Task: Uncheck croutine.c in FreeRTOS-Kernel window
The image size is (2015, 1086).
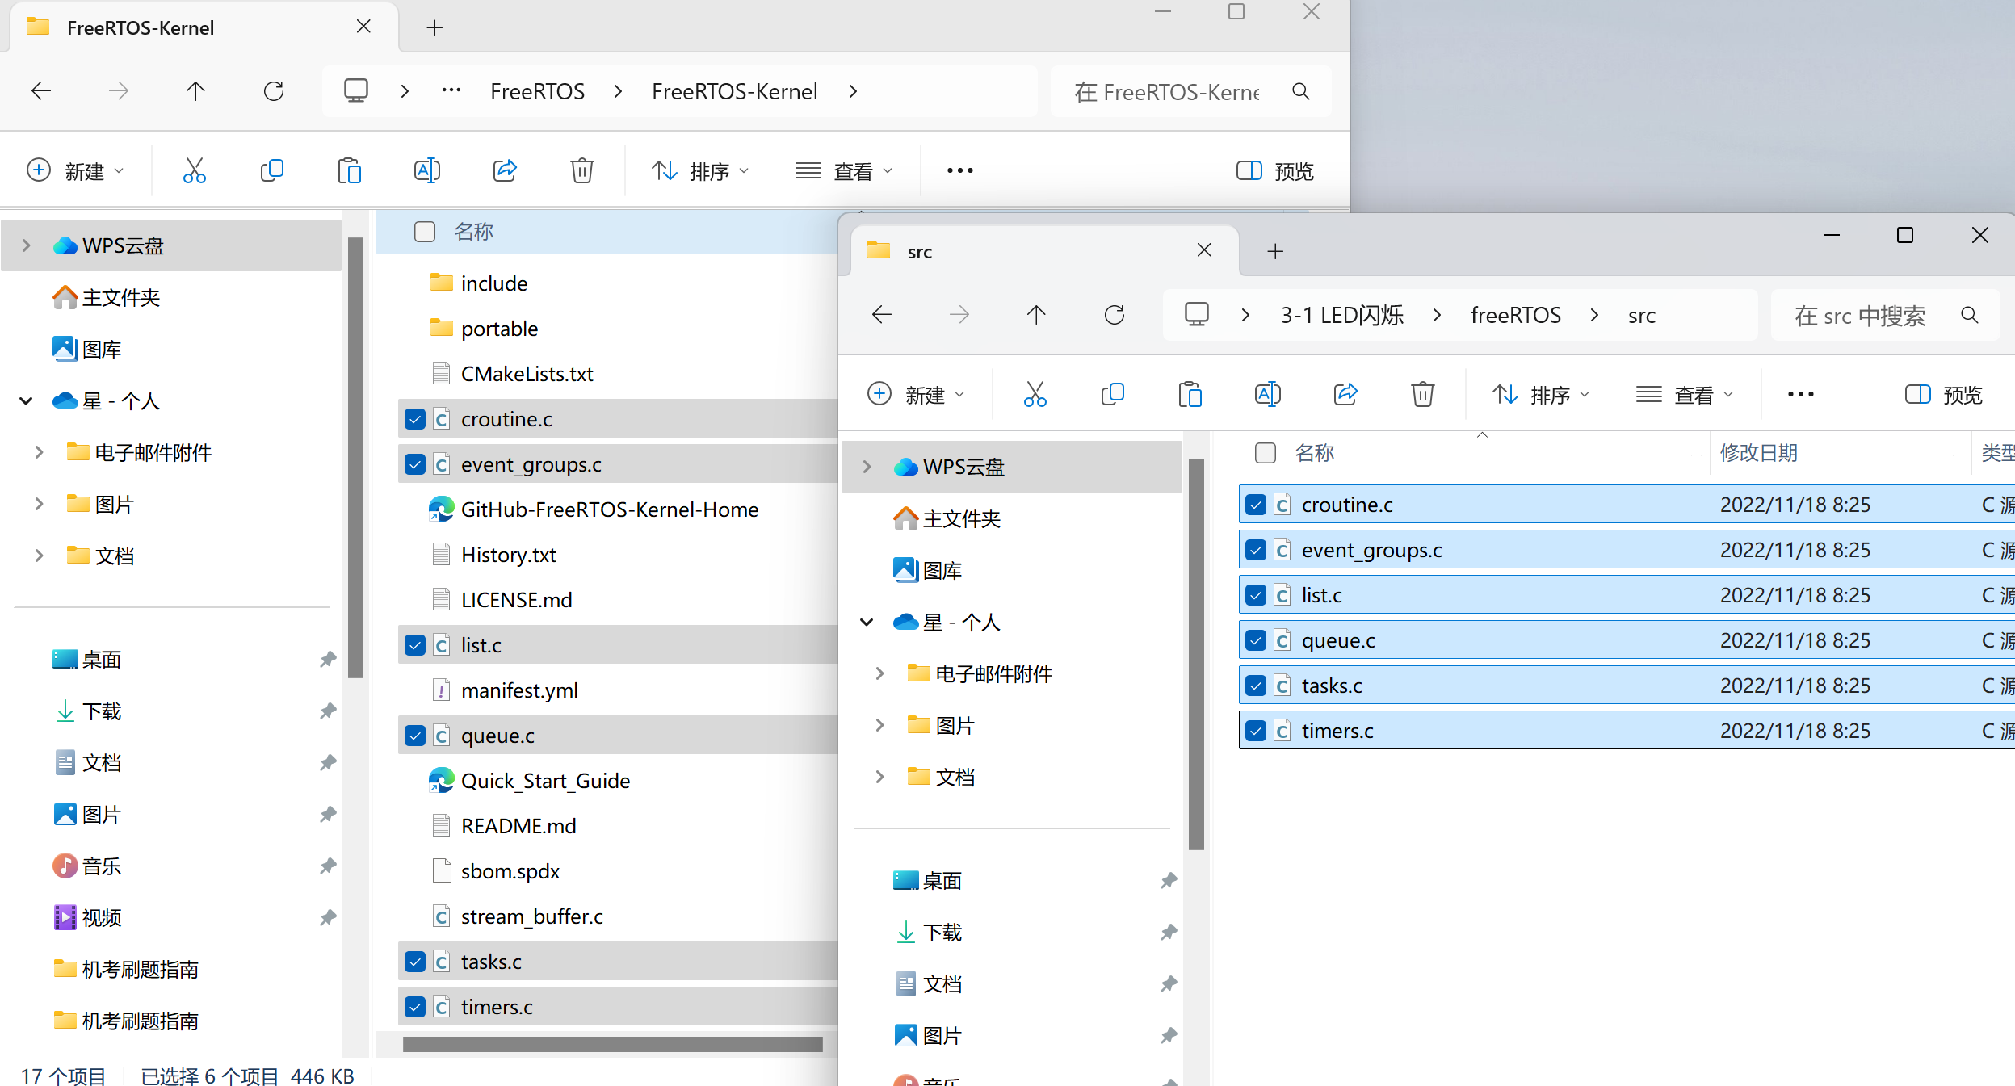Action: tap(415, 419)
